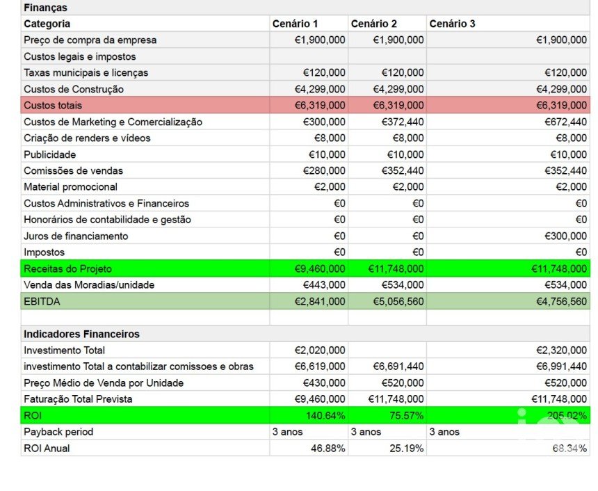Select Cenário 1 value for Preço de compra
The height and width of the screenshot is (491, 598).
(x=320, y=40)
